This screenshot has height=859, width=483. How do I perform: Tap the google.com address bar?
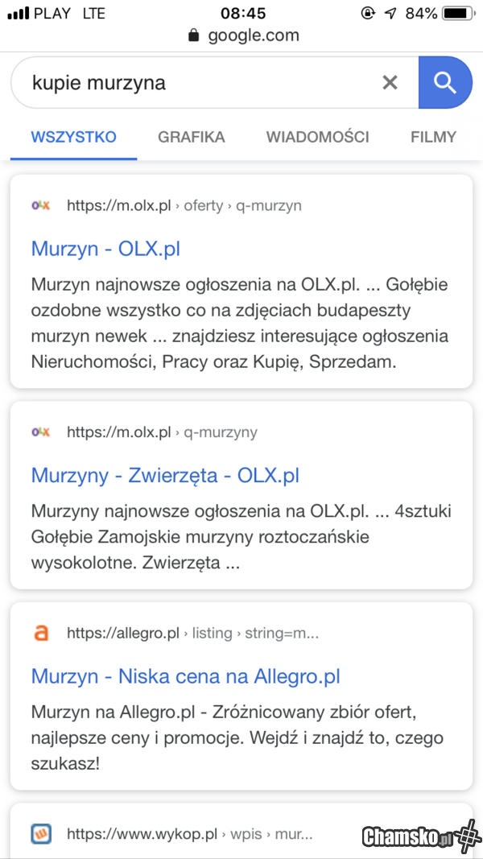(x=253, y=35)
